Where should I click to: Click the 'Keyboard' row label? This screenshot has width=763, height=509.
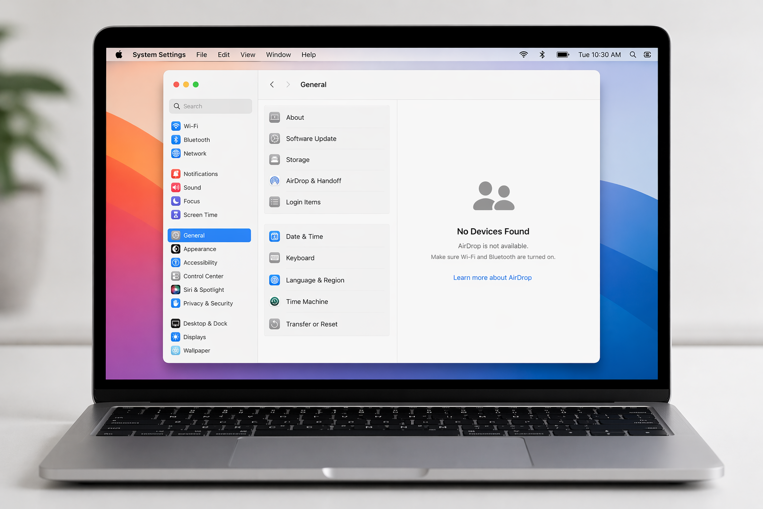[300, 258]
